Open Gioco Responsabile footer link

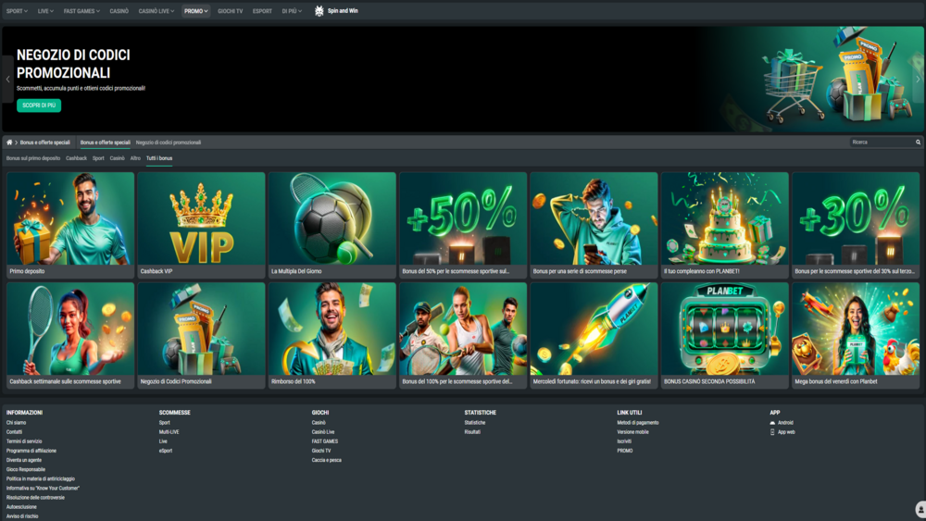point(25,470)
